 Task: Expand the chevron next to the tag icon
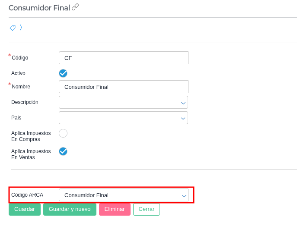coord(21,28)
